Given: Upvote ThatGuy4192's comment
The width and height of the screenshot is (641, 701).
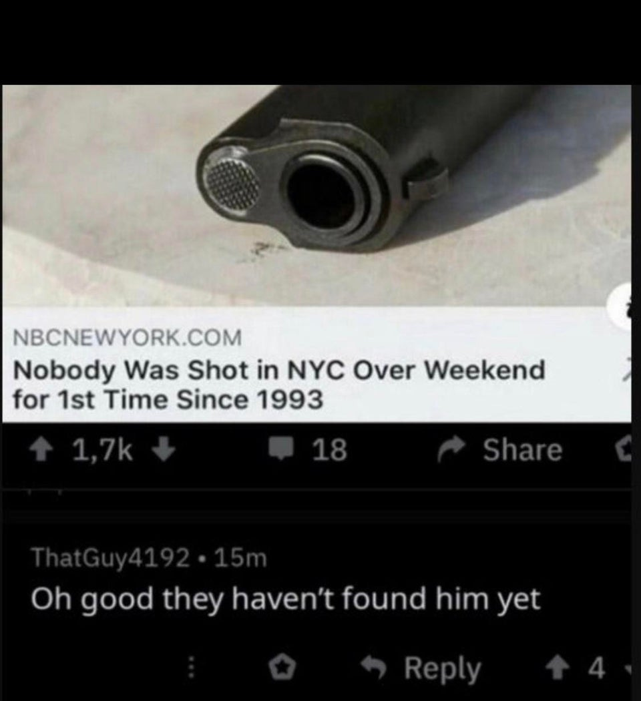Looking at the screenshot, I should 556,669.
